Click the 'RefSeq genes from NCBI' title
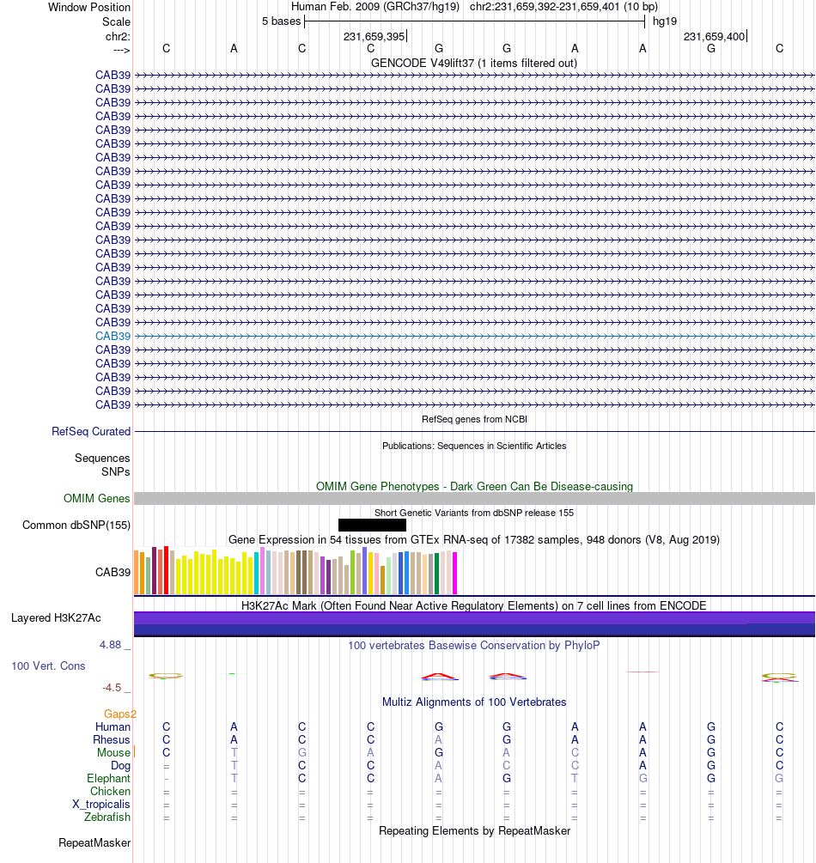This screenshot has height=863, width=816. 474,419
